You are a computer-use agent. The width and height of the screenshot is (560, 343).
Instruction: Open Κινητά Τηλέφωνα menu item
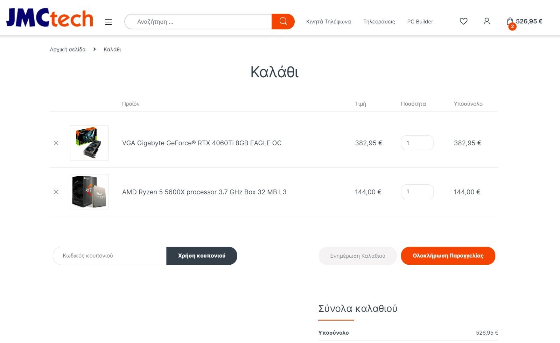328,22
